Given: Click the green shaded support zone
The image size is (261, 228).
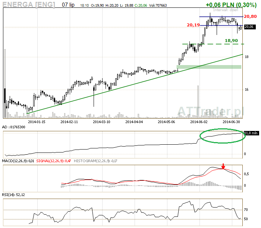Looking at the screenshot, I should (x=209, y=67).
